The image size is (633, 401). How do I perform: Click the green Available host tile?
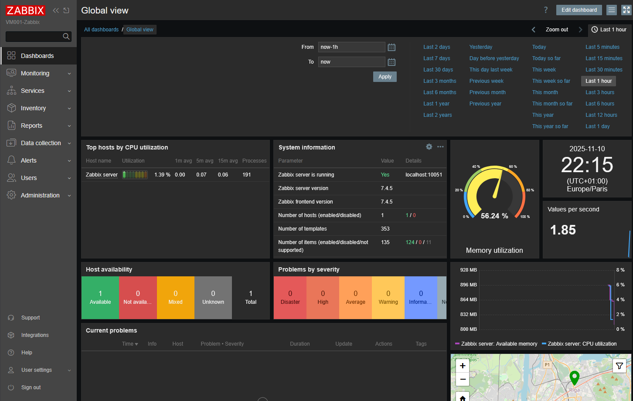click(x=100, y=298)
